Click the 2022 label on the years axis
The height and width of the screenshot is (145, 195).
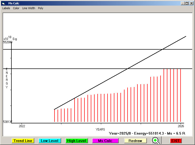22,126
